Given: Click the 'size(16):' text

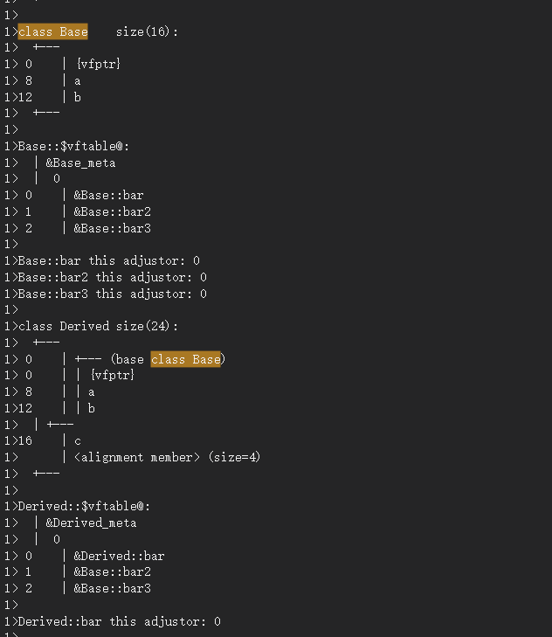Looking at the screenshot, I should point(147,31).
